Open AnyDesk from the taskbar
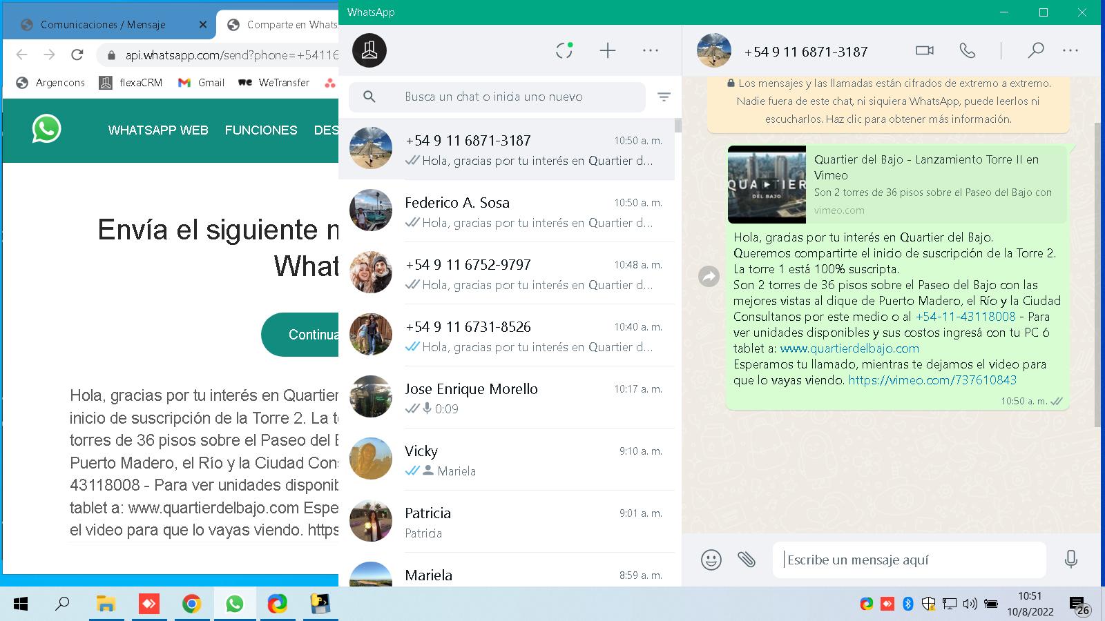Screen dimensions: 1105x621 click(148, 604)
